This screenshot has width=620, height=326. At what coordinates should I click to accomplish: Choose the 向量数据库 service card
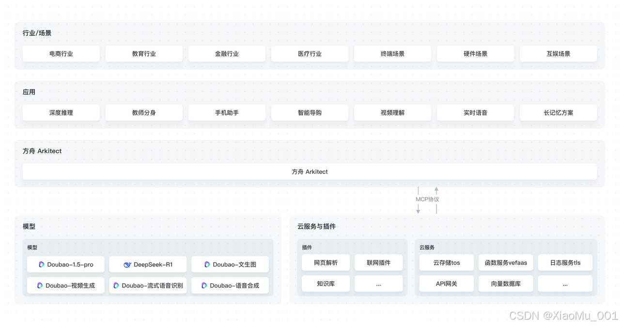[506, 283]
